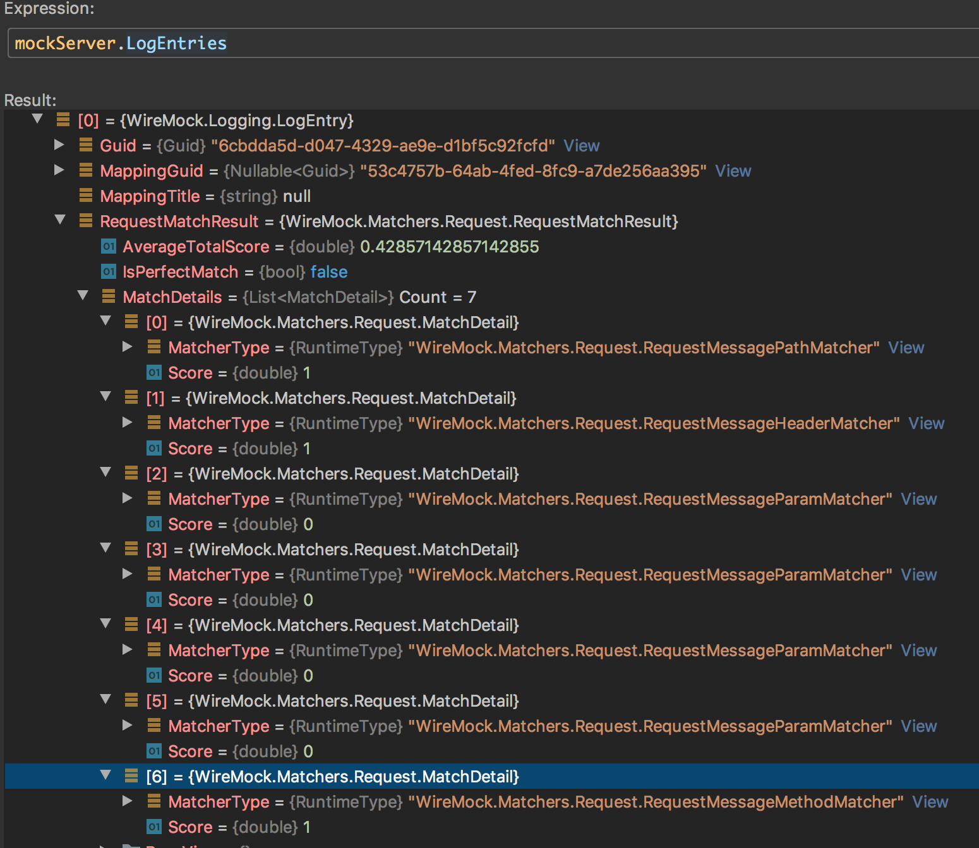Click MatcherType icon under MatchDetail [3]
The height and width of the screenshot is (848, 979).
154,574
